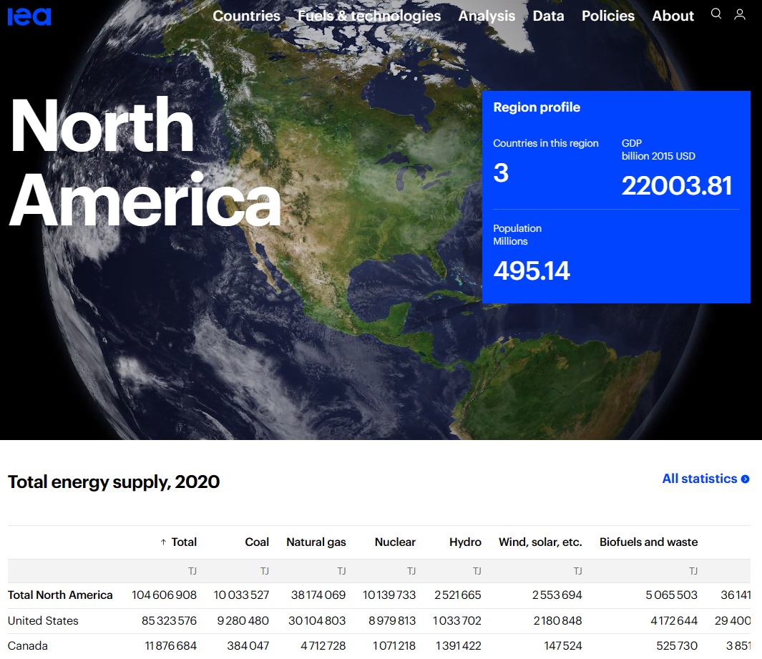This screenshot has width=762, height=659.
Task: Select Canada coal value 384 047
Action: pyautogui.click(x=248, y=646)
